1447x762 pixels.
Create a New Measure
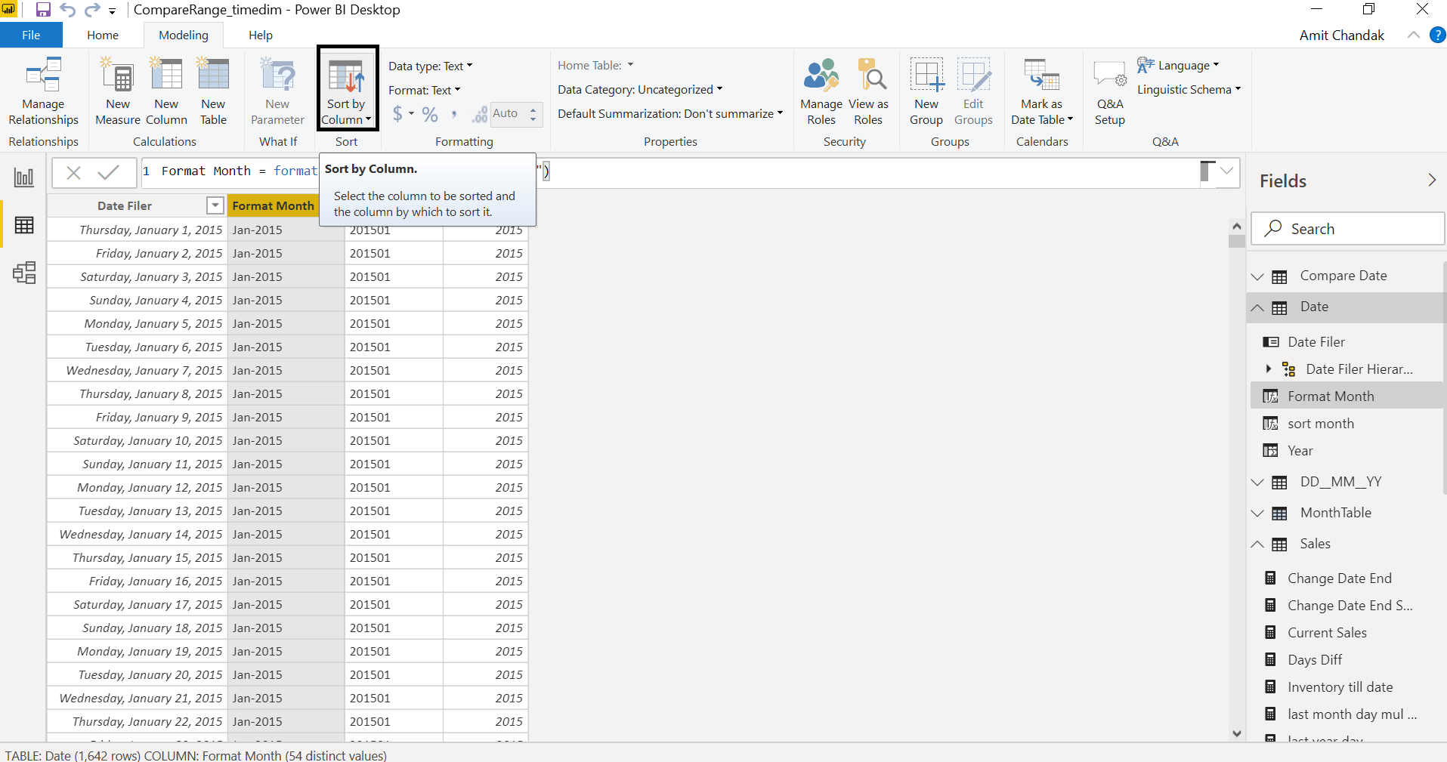[x=118, y=91]
